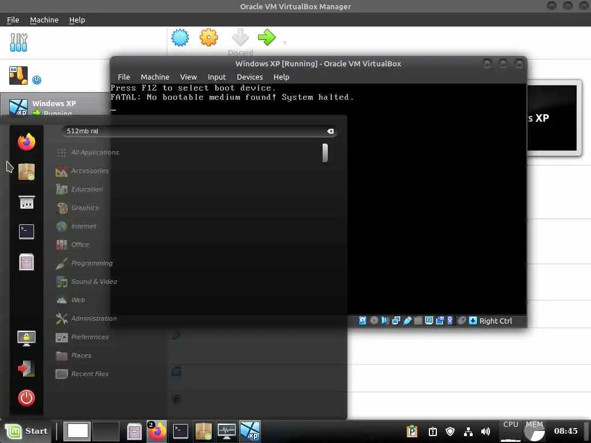Open Devices menu of Windows XP VM window
Viewport: 591px width, 443px height.
249,77
